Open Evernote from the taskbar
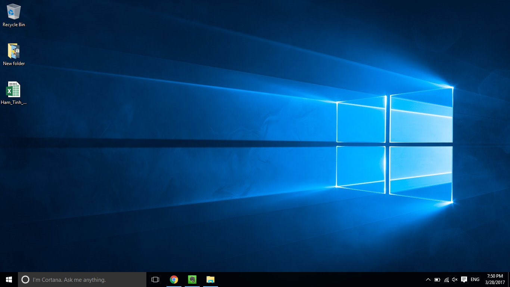Screen dimensions: 510x287 192,279
